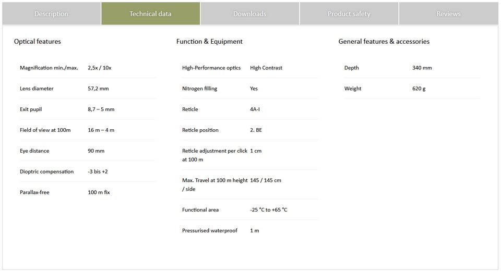Click the 'Optical features' heading
The height and width of the screenshot is (272, 501).
click(38, 42)
